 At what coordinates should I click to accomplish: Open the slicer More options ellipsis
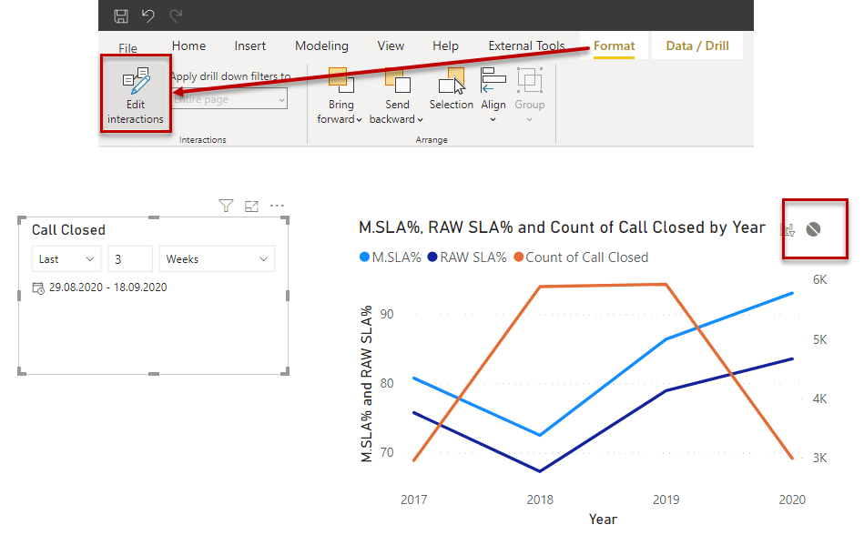pos(277,206)
